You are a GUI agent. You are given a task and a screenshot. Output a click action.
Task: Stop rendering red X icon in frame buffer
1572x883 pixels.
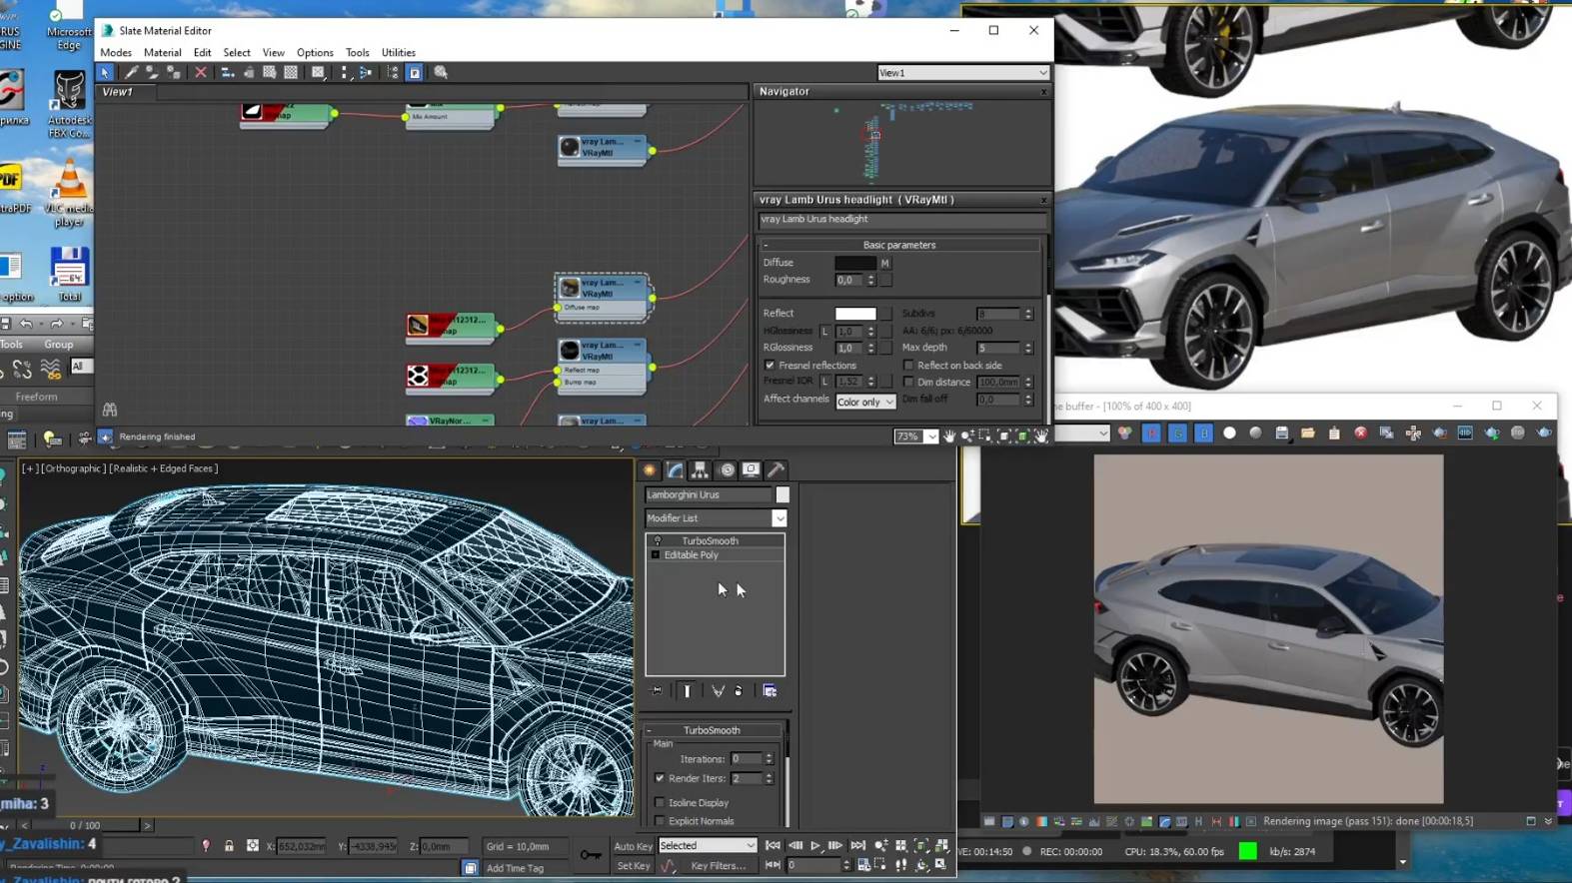coord(1360,433)
